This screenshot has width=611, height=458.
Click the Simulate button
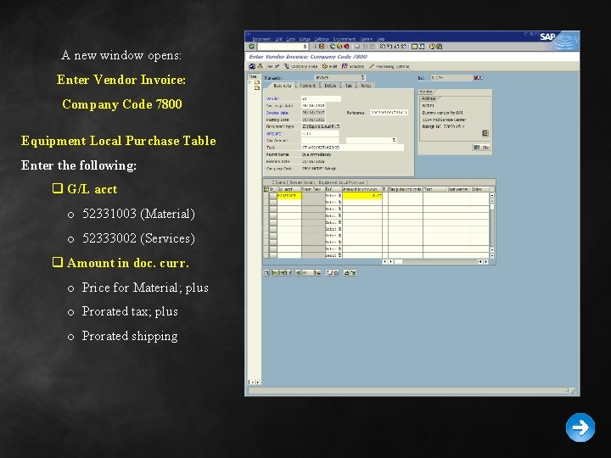click(353, 66)
